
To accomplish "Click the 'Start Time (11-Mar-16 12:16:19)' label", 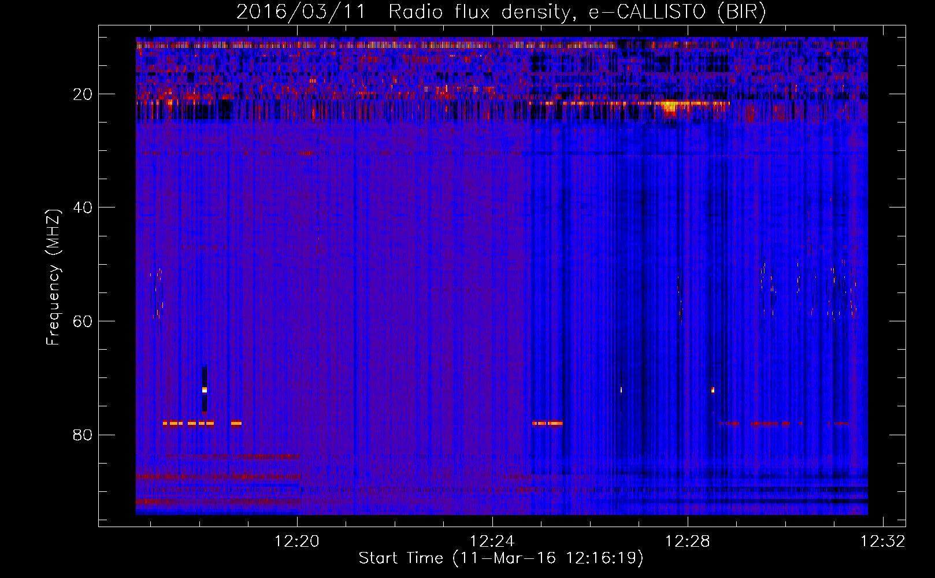I will click(500, 558).
